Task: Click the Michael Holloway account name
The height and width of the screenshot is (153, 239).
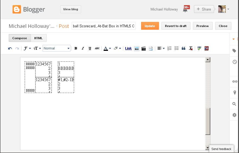Action: click(164, 9)
